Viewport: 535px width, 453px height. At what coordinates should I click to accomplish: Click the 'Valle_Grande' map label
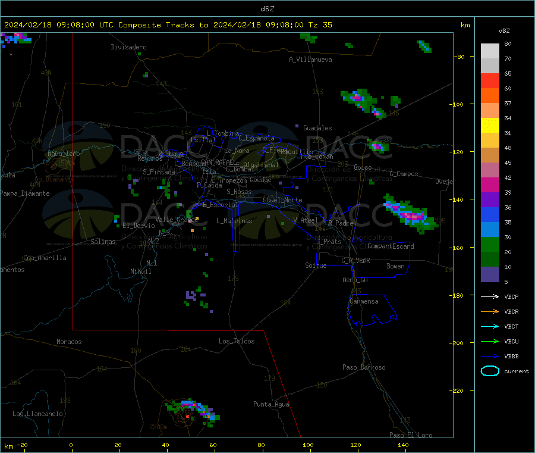(177, 220)
